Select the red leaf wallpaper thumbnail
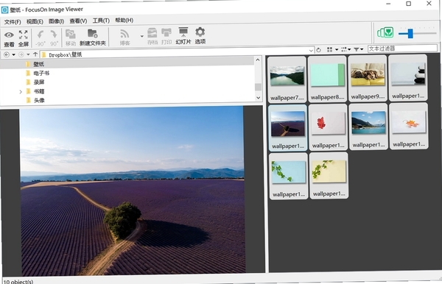 pyautogui.click(x=328, y=127)
